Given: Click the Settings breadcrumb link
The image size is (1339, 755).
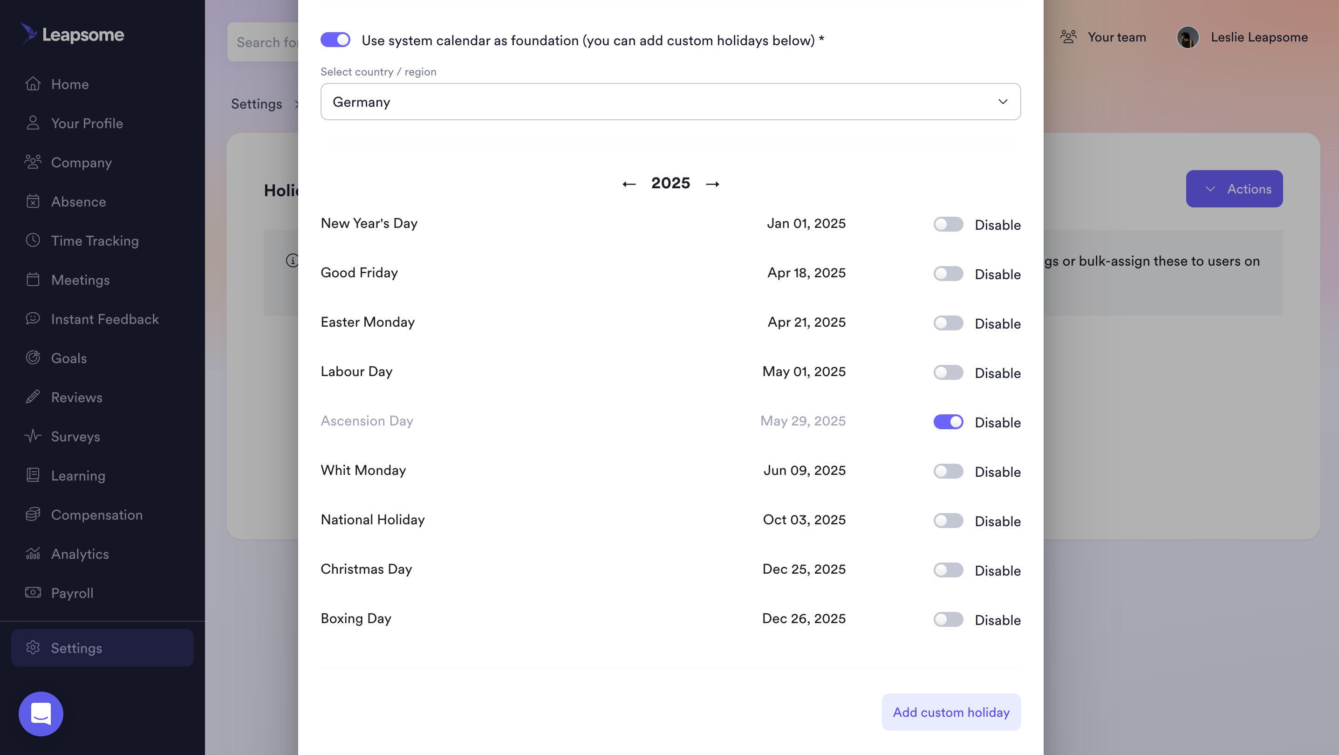Looking at the screenshot, I should point(257,104).
